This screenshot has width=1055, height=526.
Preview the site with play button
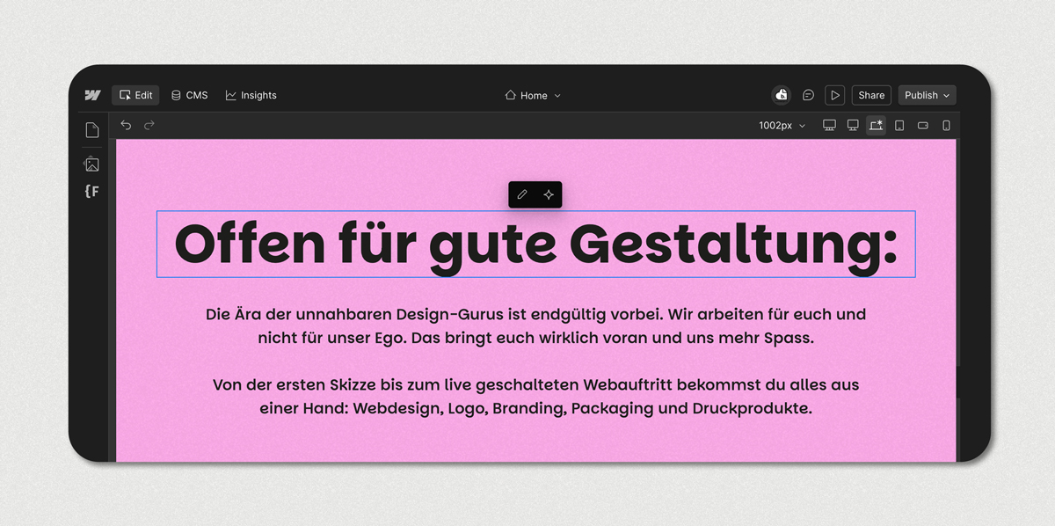[835, 95]
